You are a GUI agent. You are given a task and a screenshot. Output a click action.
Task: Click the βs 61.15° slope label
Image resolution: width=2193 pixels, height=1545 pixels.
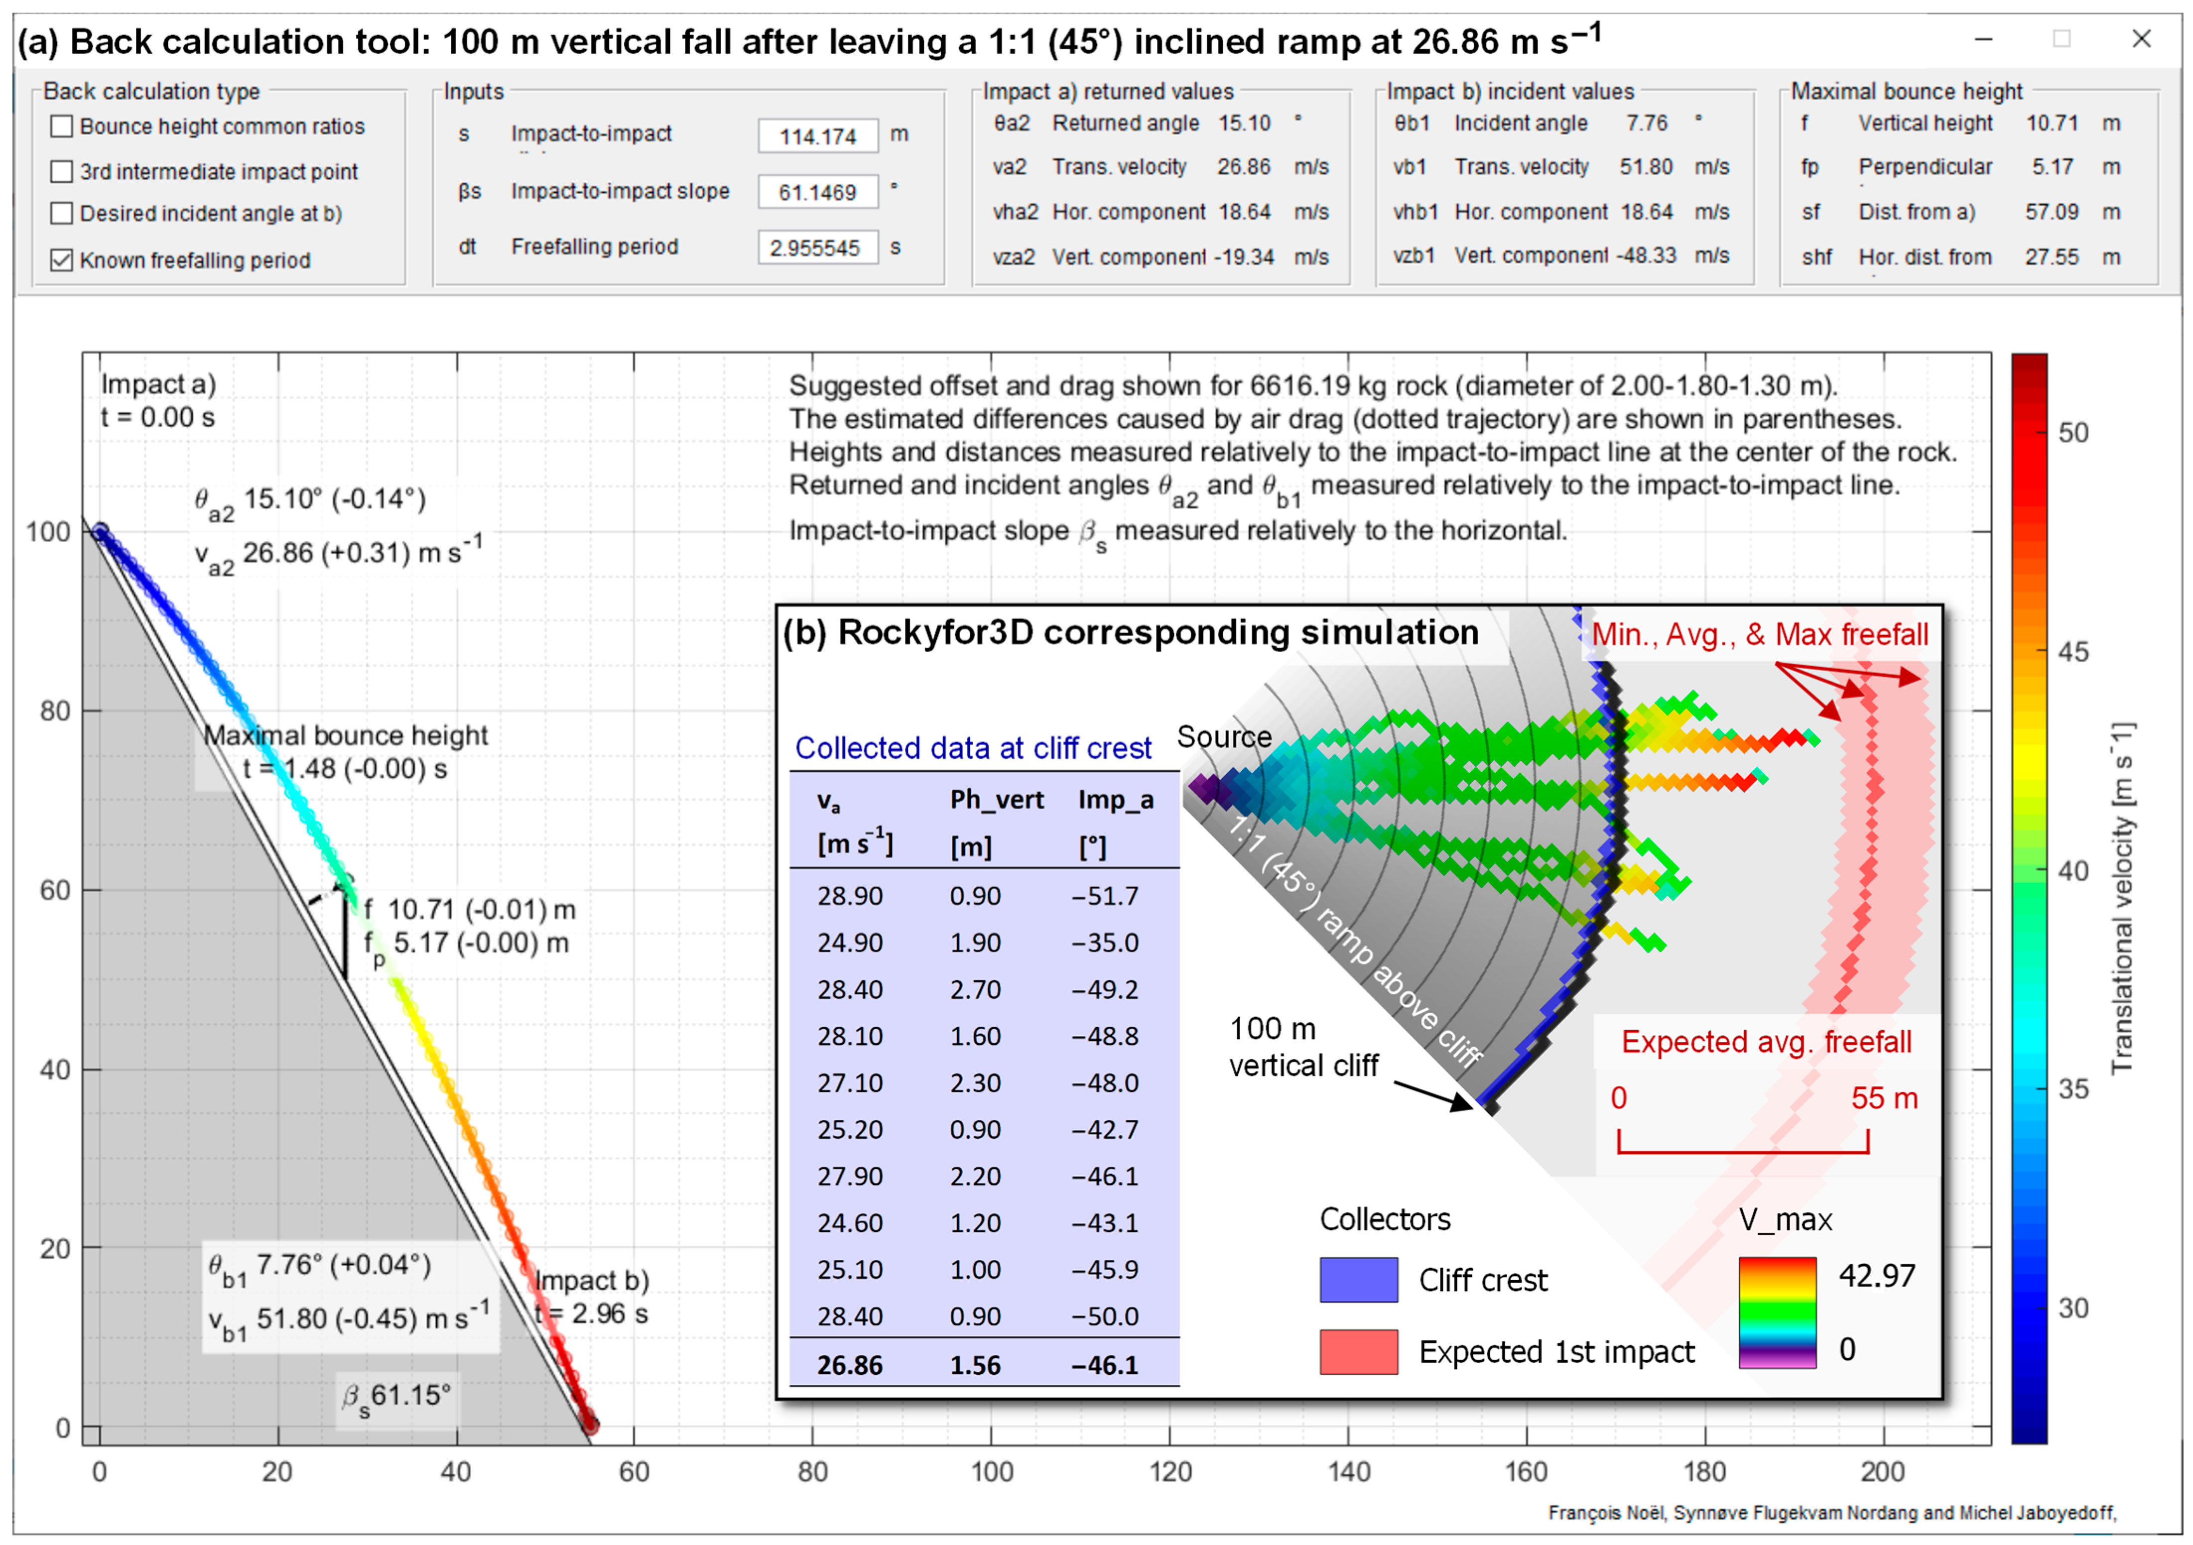coord(395,1397)
